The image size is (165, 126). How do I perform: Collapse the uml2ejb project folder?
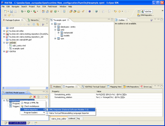coord(4,43)
